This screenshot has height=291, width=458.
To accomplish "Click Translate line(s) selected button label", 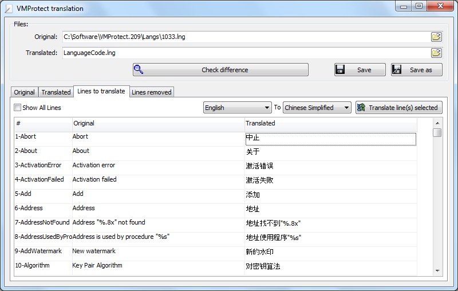I will 403,108.
